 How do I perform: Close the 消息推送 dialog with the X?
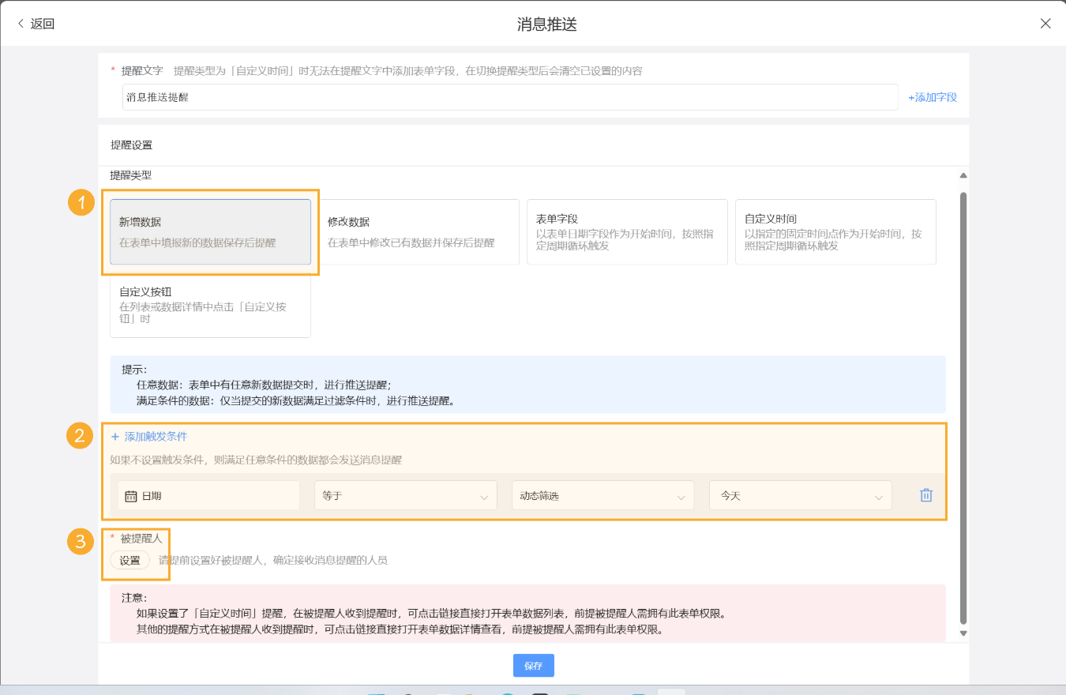(1045, 23)
